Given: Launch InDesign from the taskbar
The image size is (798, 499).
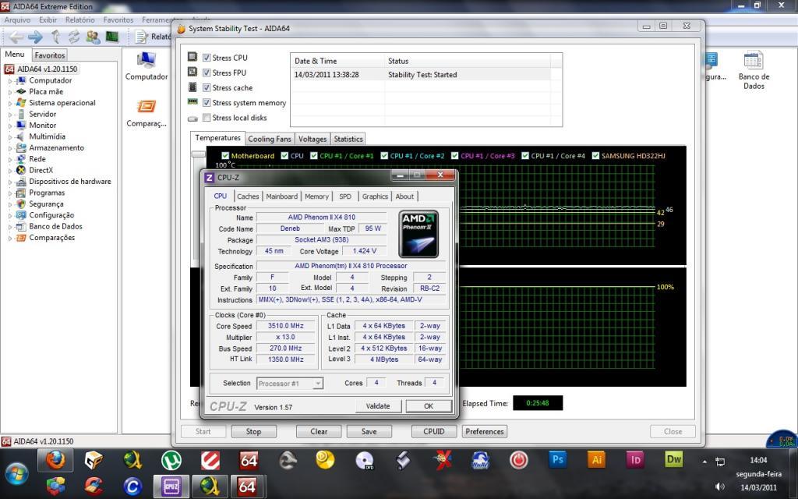Looking at the screenshot, I should [x=635, y=460].
